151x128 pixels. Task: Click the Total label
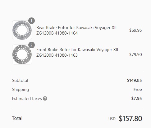(x=17, y=118)
